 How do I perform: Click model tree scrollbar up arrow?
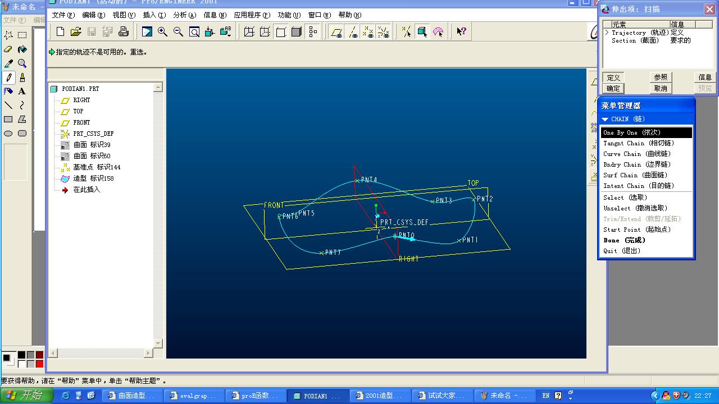tap(158, 88)
